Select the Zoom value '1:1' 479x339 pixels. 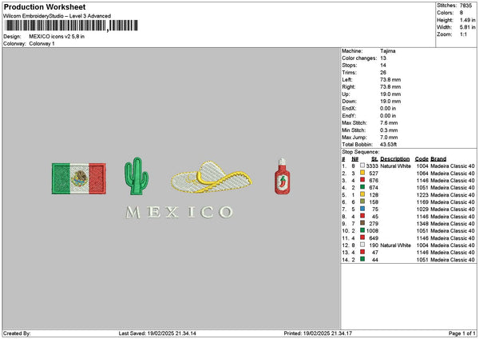coord(463,34)
